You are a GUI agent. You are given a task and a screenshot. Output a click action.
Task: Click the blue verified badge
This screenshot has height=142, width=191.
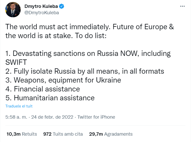tap(61, 6)
